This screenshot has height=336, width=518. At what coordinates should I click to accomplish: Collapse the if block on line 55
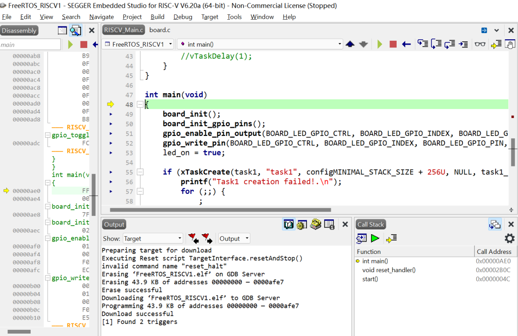click(x=140, y=172)
